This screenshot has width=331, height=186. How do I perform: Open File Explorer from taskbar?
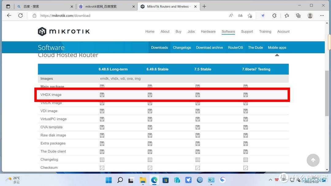click(143, 180)
